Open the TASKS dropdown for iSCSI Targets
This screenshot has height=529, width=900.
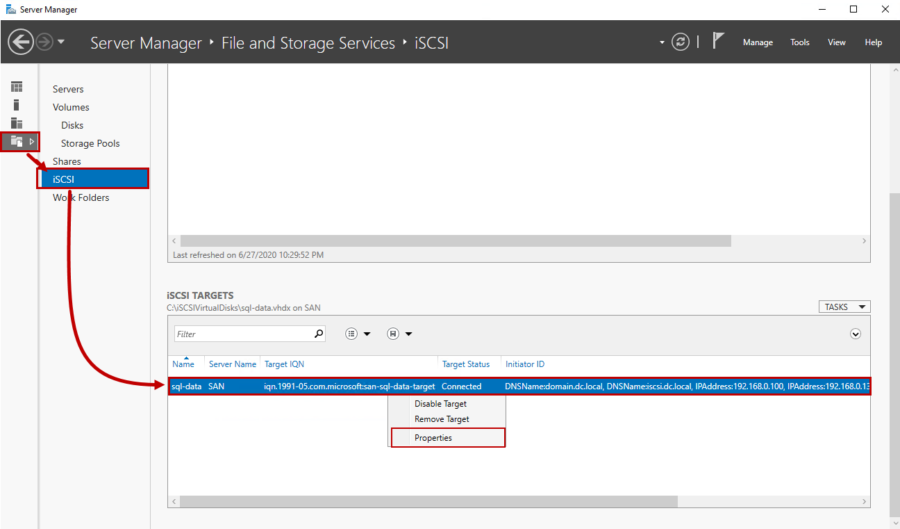click(844, 307)
